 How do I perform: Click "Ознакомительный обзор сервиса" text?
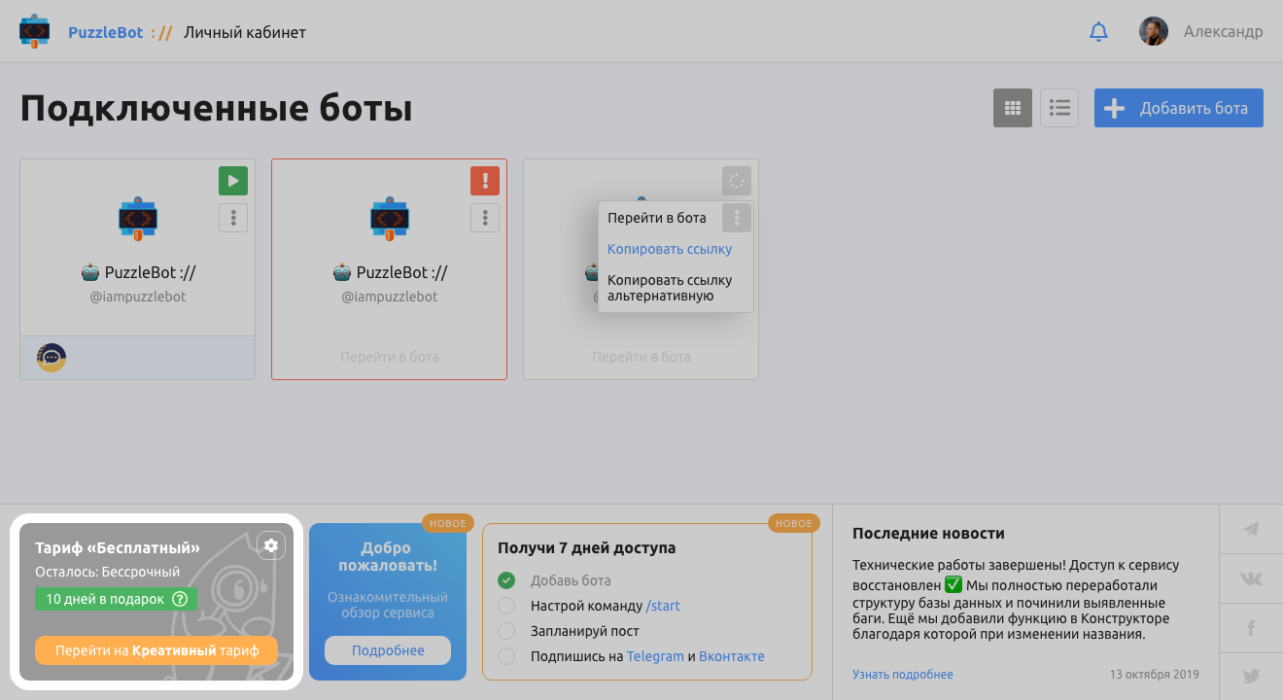[x=387, y=605]
